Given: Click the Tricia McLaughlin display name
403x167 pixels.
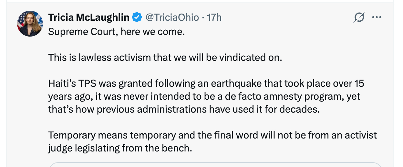Looking at the screenshot, I should [x=89, y=17].
